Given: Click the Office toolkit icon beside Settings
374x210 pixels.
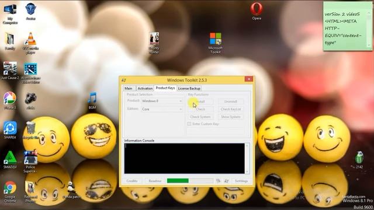Looking at the screenshot, I should tap(218, 181).
